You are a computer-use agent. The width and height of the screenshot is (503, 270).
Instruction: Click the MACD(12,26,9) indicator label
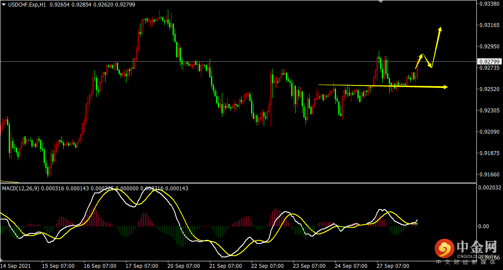pyautogui.click(x=21, y=189)
